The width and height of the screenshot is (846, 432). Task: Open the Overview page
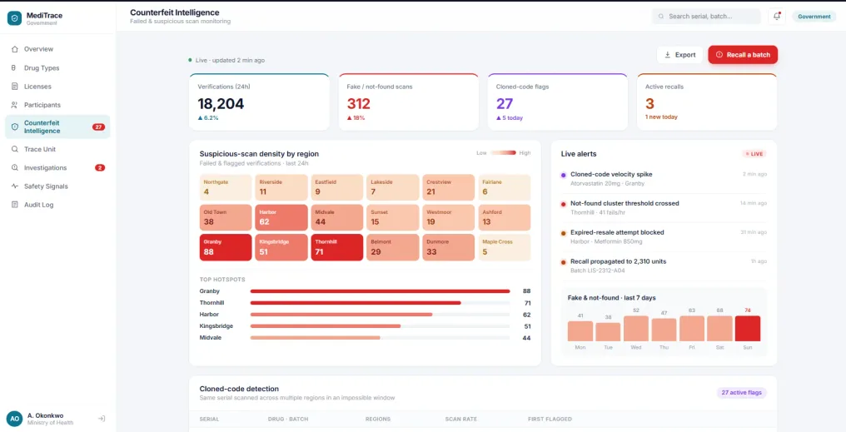(x=57, y=49)
